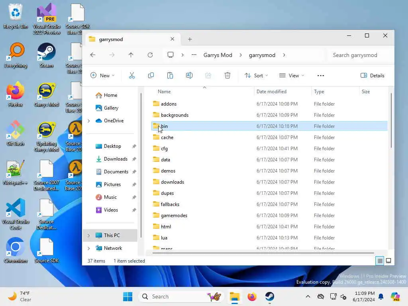This screenshot has width=408, height=306.
Task: Open the Windows Start menu
Action: coord(127,296)
